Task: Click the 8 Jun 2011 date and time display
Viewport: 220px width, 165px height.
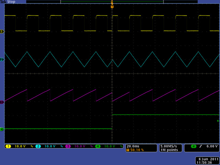Action: (x=207, y=161)
